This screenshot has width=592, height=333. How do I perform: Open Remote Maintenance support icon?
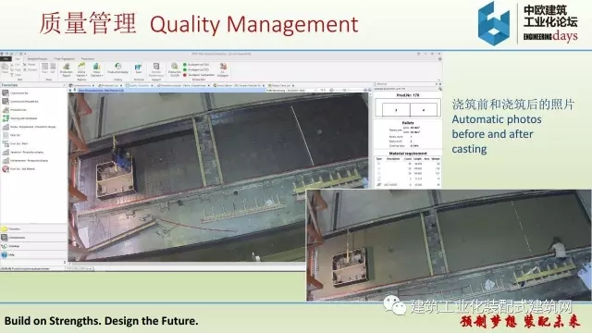click(x=156, y=67)
